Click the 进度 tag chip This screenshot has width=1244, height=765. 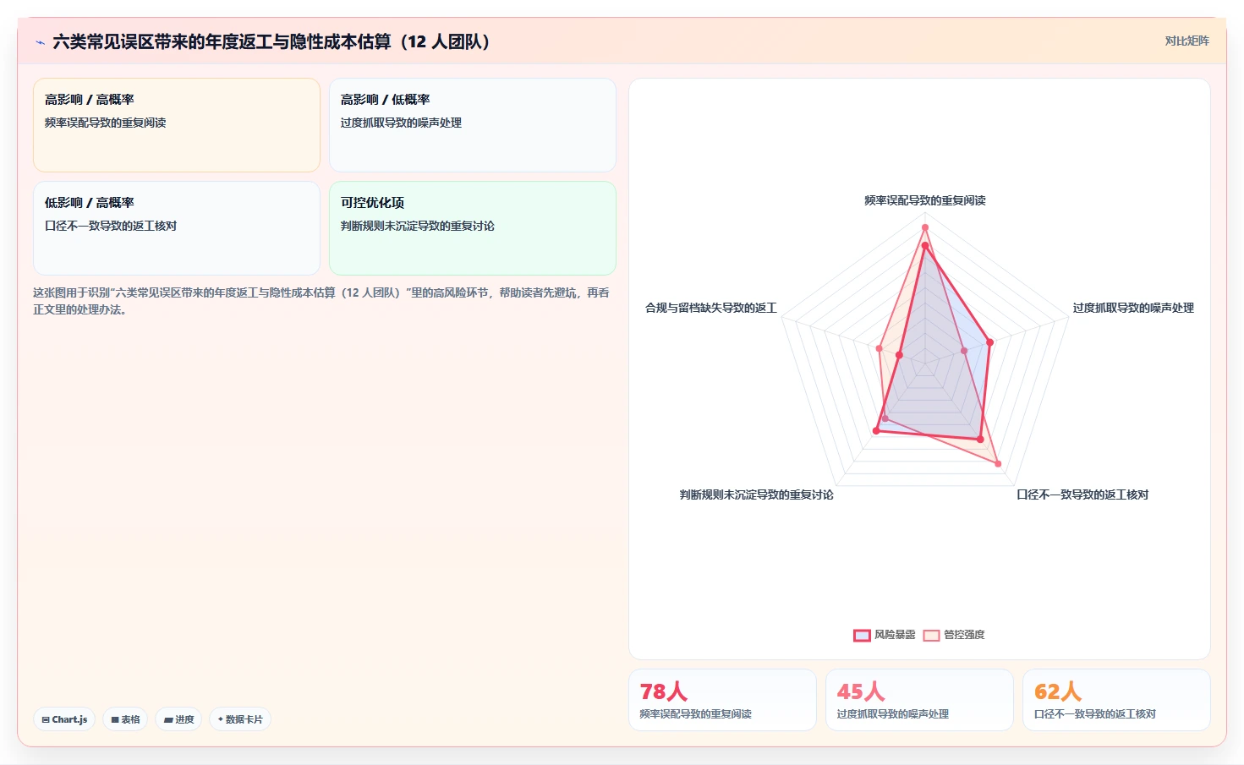point(178,719)
